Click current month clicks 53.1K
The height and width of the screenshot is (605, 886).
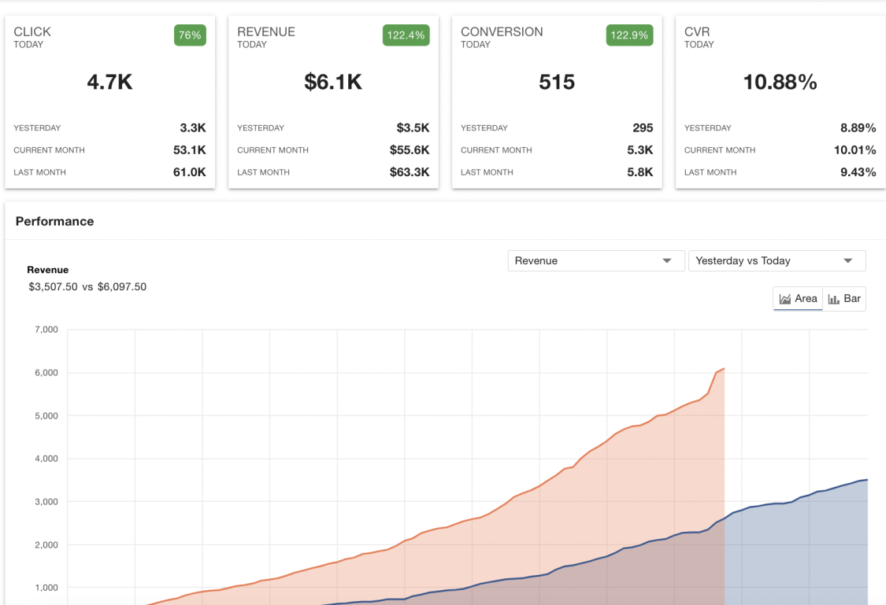(x=189, y=150)
